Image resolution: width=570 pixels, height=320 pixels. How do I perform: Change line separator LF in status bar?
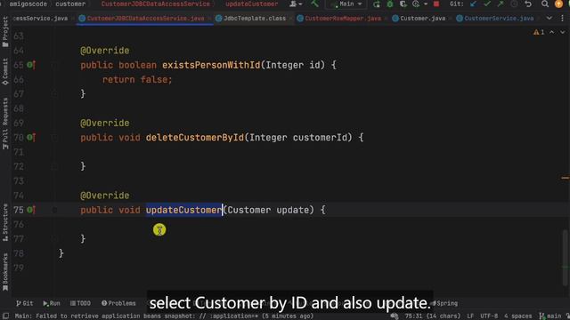tap(470, 316)
